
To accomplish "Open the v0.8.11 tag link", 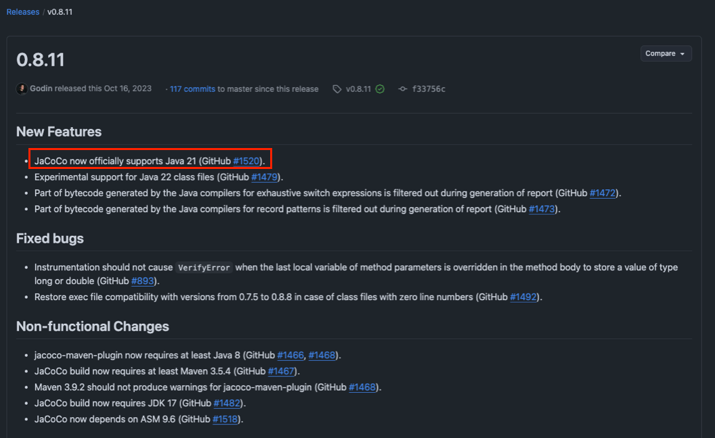I will pos(358,89).
